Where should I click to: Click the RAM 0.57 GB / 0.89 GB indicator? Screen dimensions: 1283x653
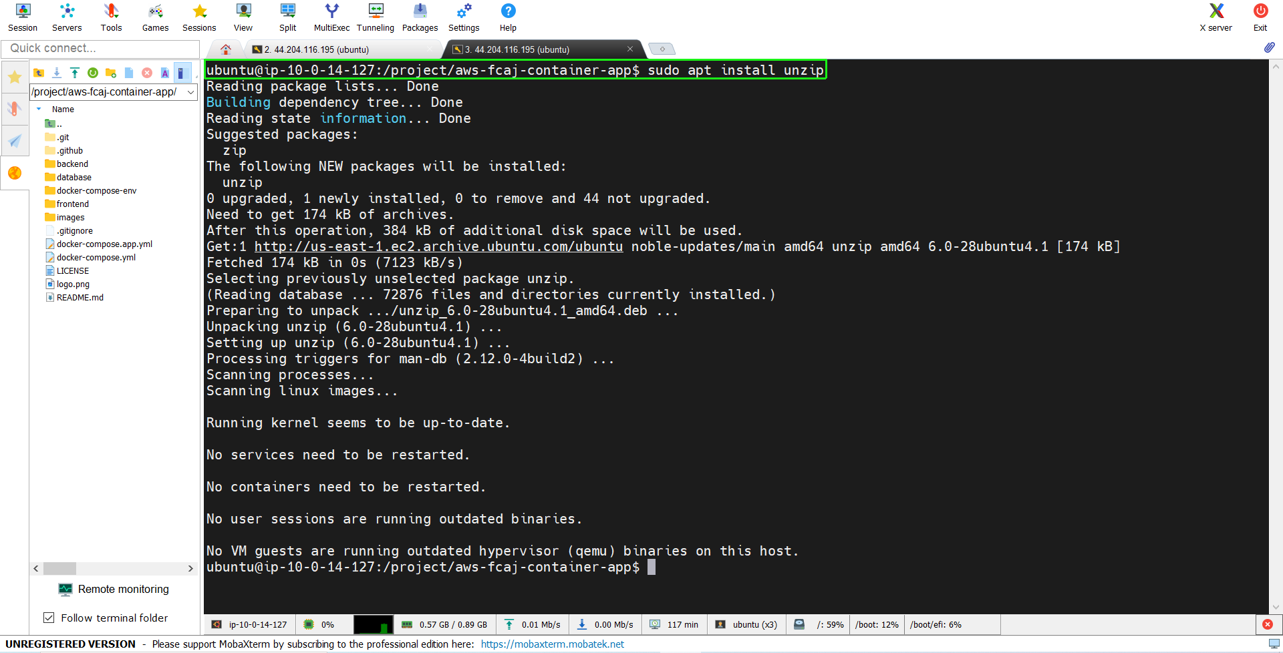click(444, 624)
